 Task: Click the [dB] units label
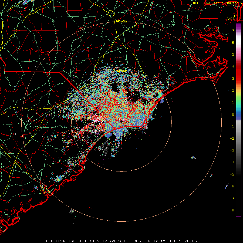point(231,19)
